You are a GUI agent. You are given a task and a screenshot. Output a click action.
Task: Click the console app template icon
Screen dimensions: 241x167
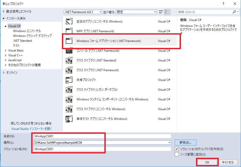[x=69, y=50]
